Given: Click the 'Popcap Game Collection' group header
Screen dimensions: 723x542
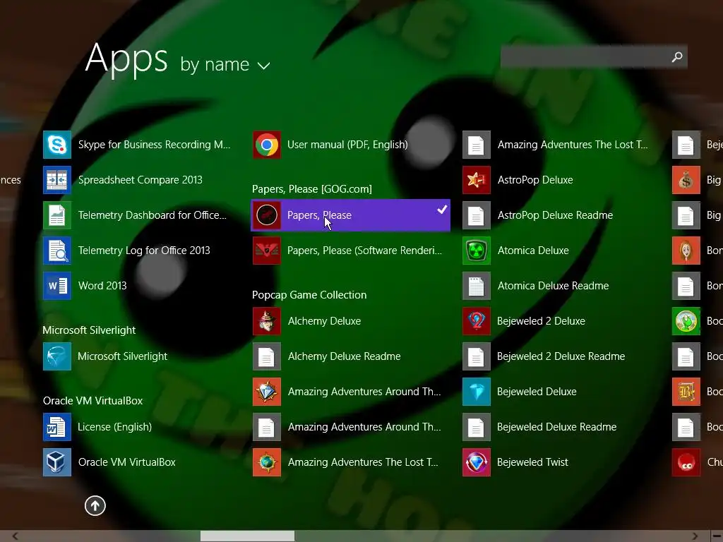Looking at the screenshot, I should [x=309, y=295].
